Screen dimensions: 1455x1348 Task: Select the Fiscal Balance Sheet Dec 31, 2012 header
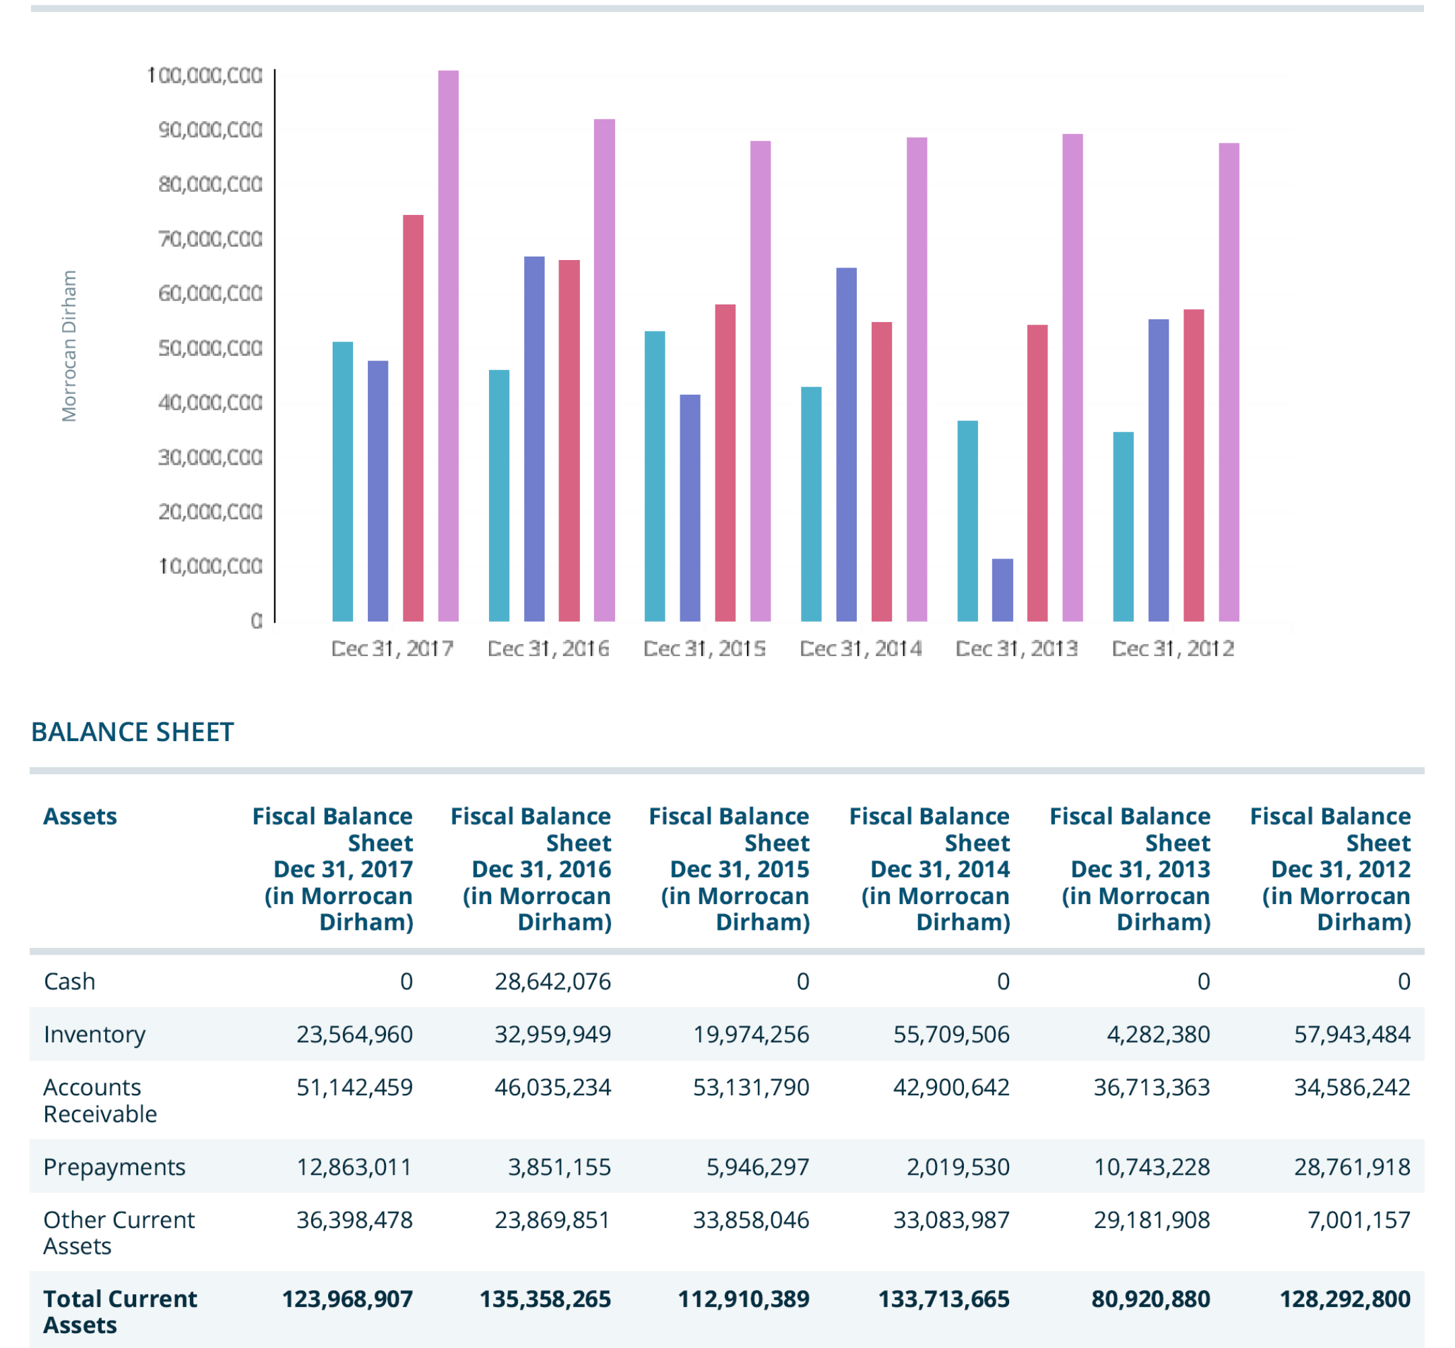tap(1331, 869)
